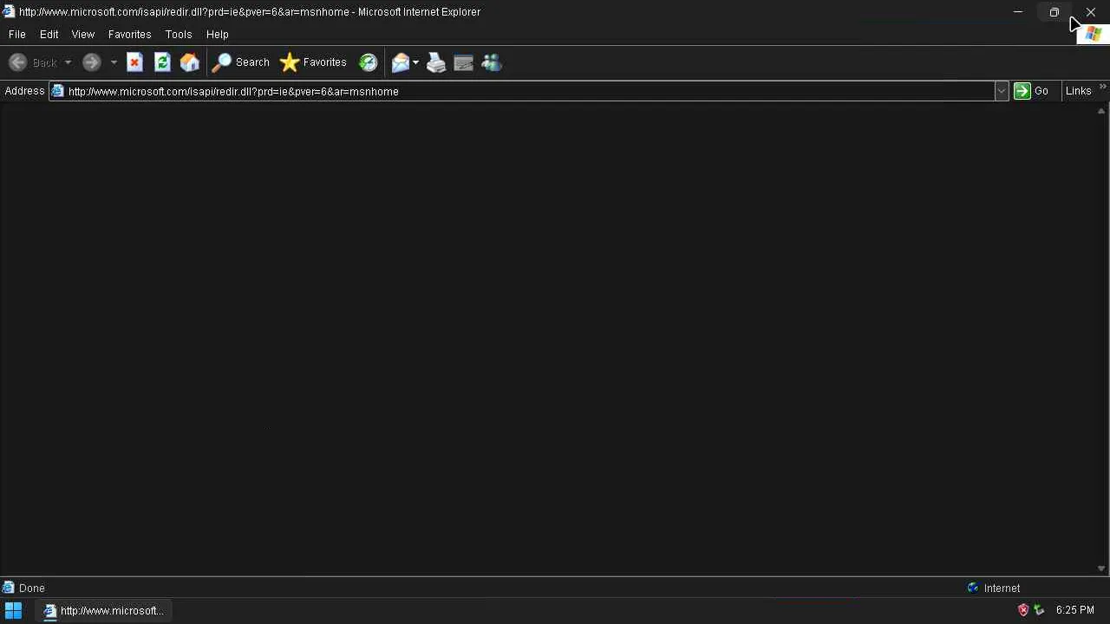The image size is (1110, 624).
Task: Open the Help menu
Action: (218, 35)
